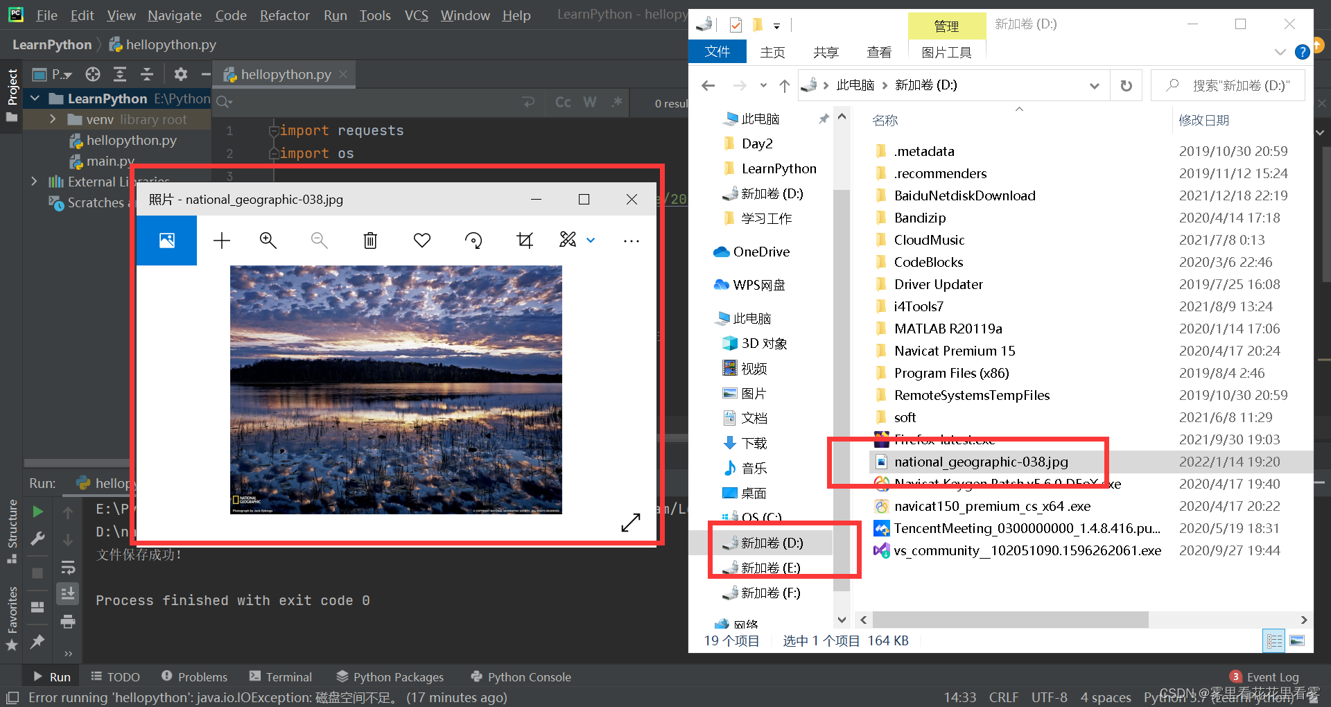The image size is (1331, 707).
Task: Open the Structure tool window
Action: coord(12,530)
